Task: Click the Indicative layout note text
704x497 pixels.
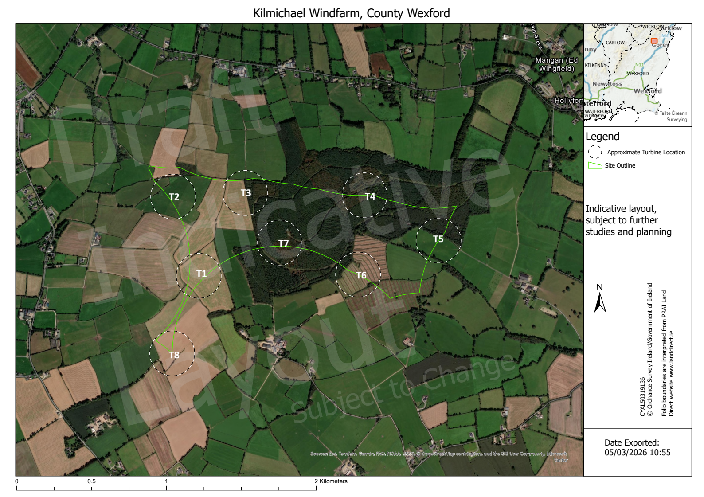Action: (x=629, y=220)
